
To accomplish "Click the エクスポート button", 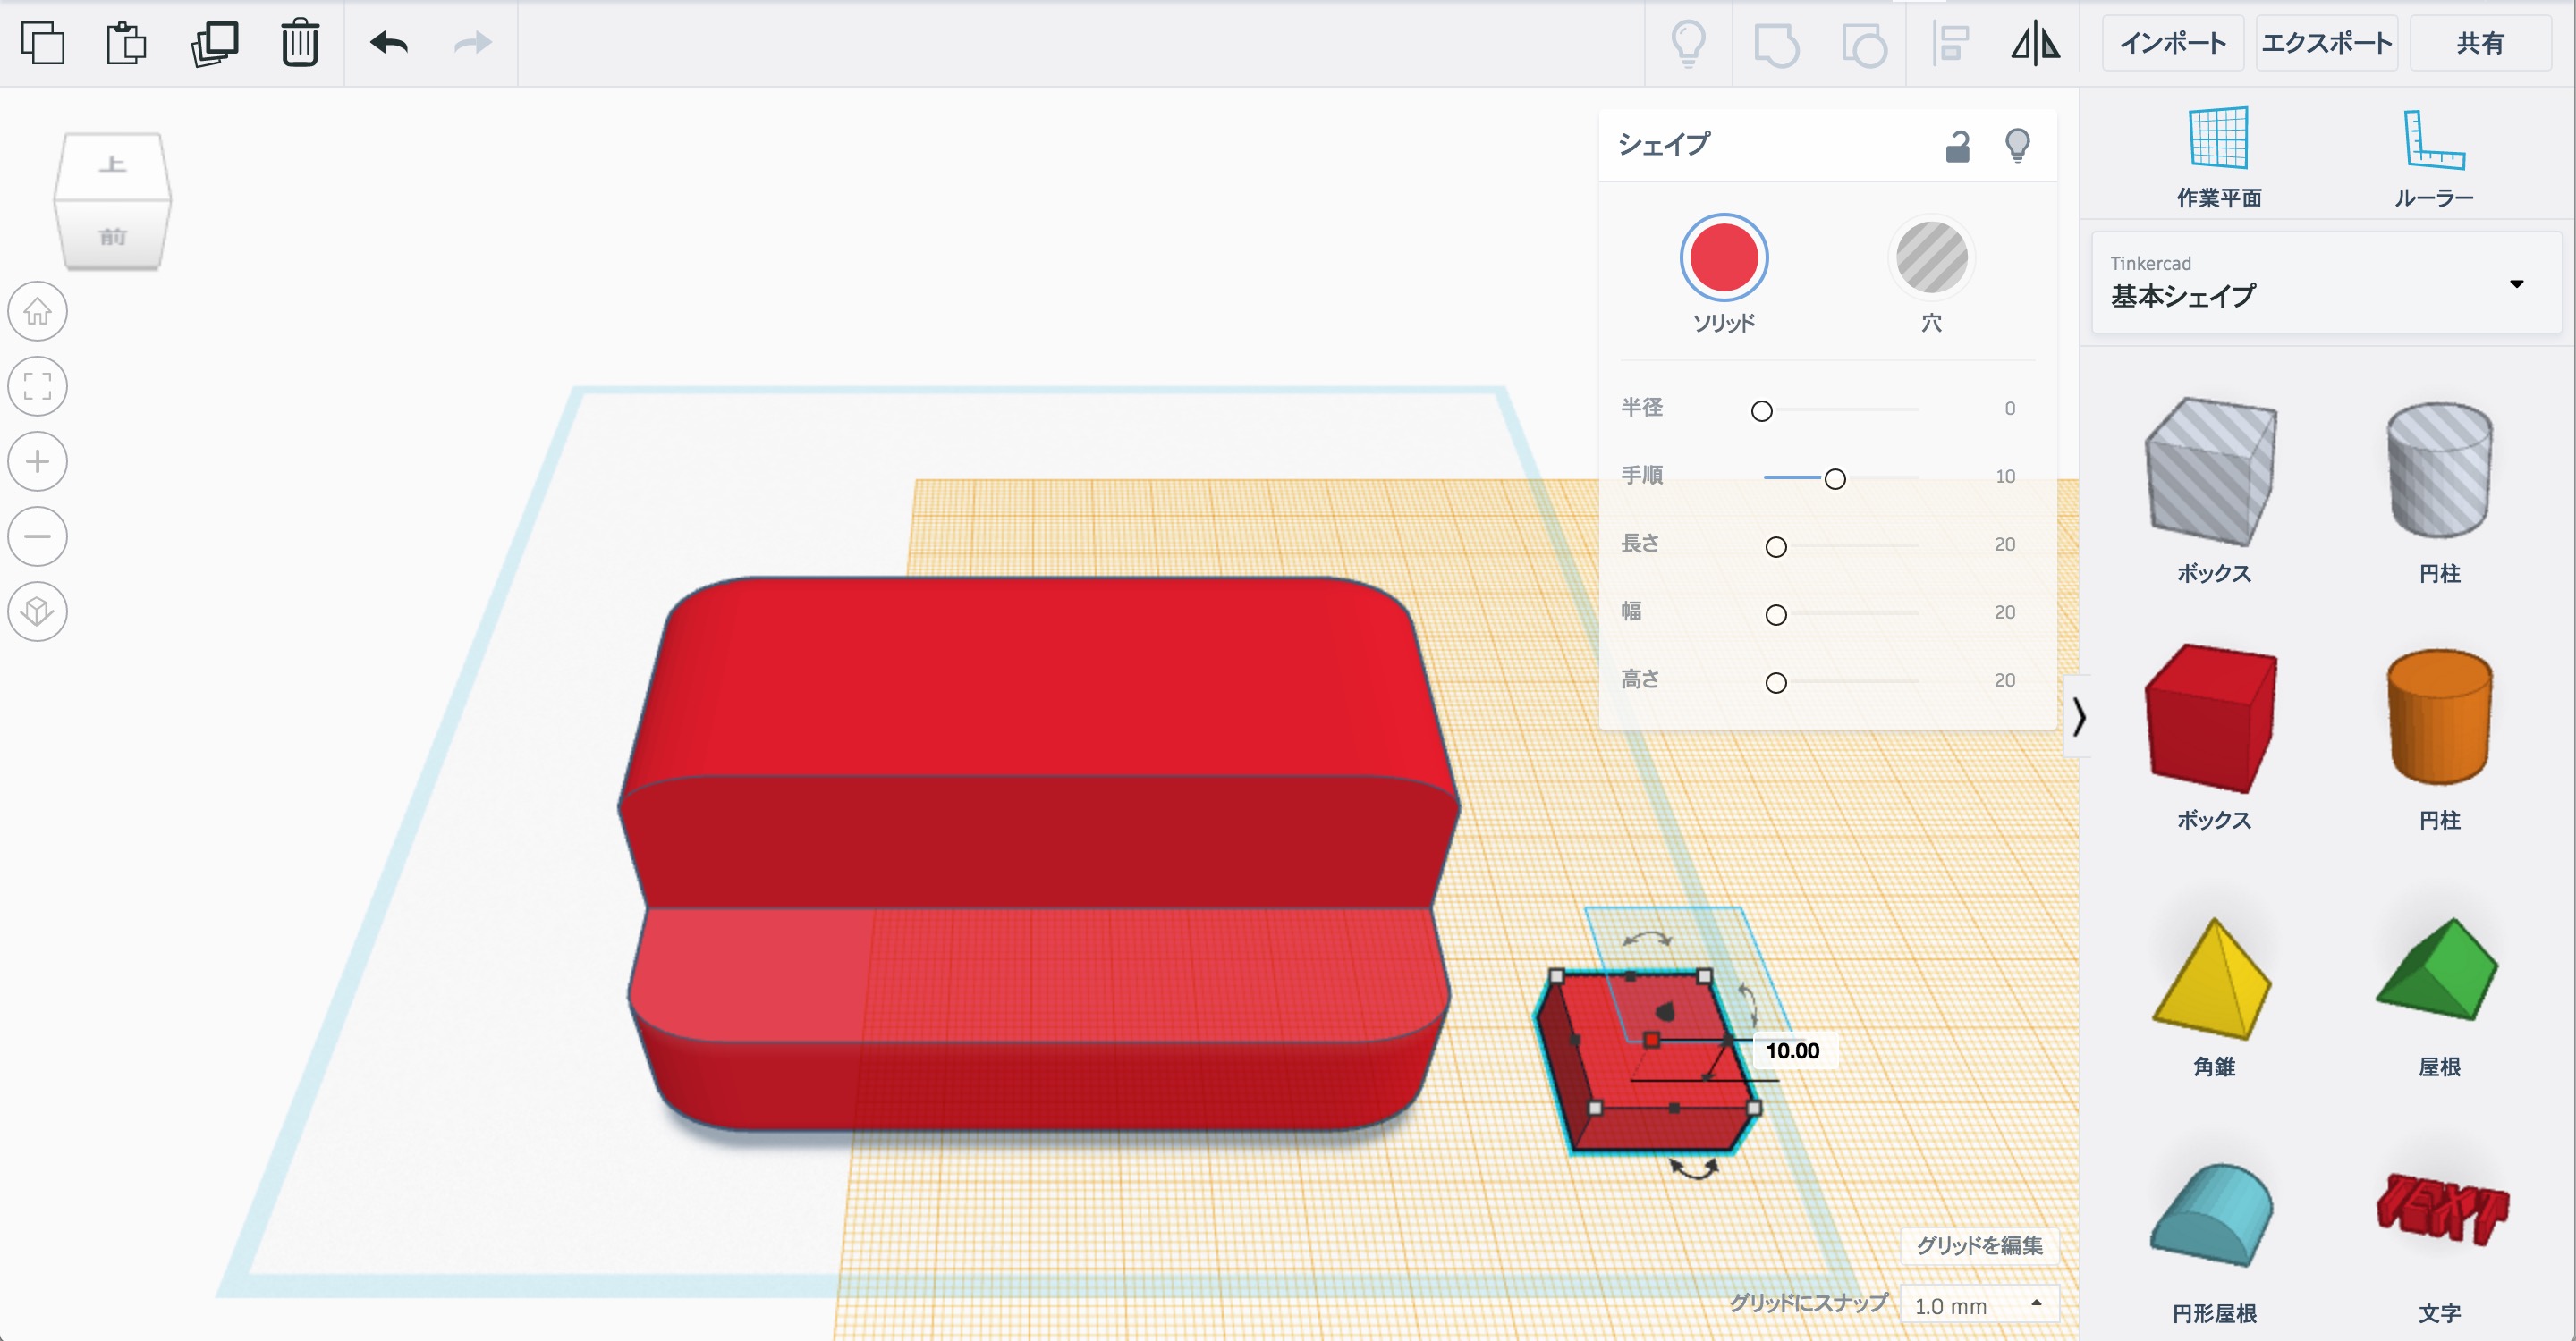I will 2326,43.
